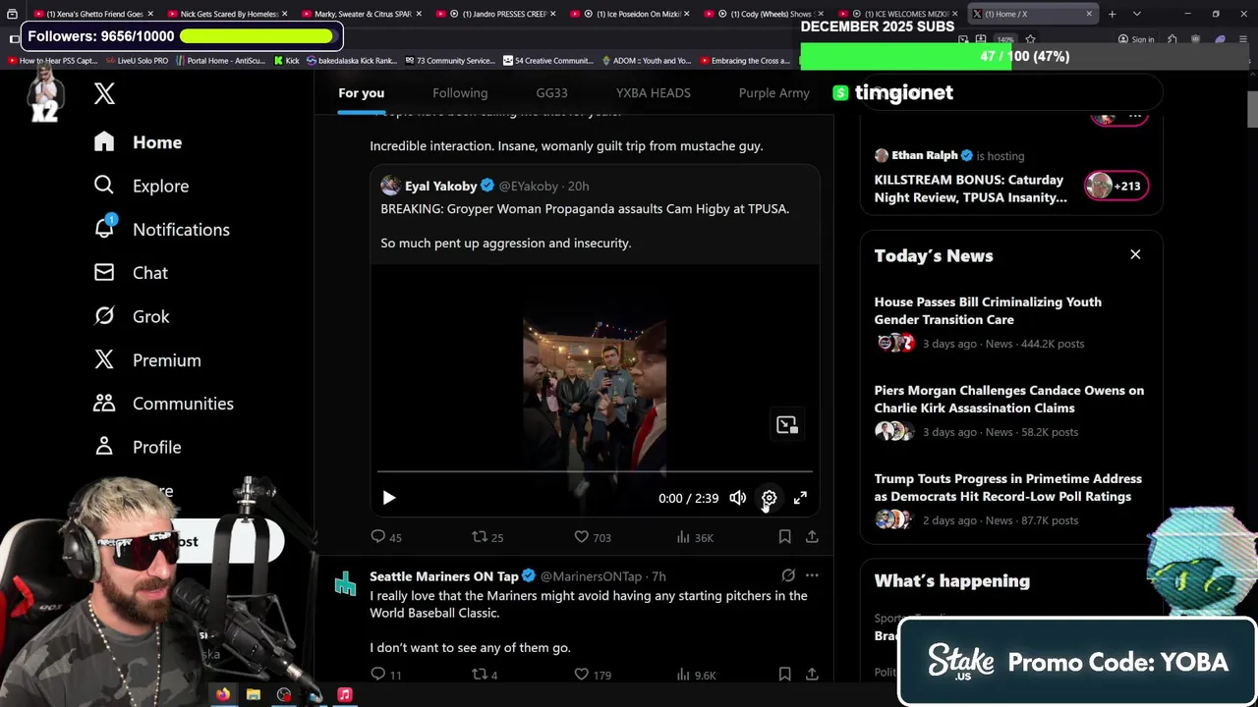Share the Seattle Mariners post

812,675
